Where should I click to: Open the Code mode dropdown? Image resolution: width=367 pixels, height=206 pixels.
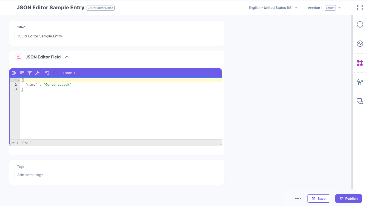[x=69, y=73]
